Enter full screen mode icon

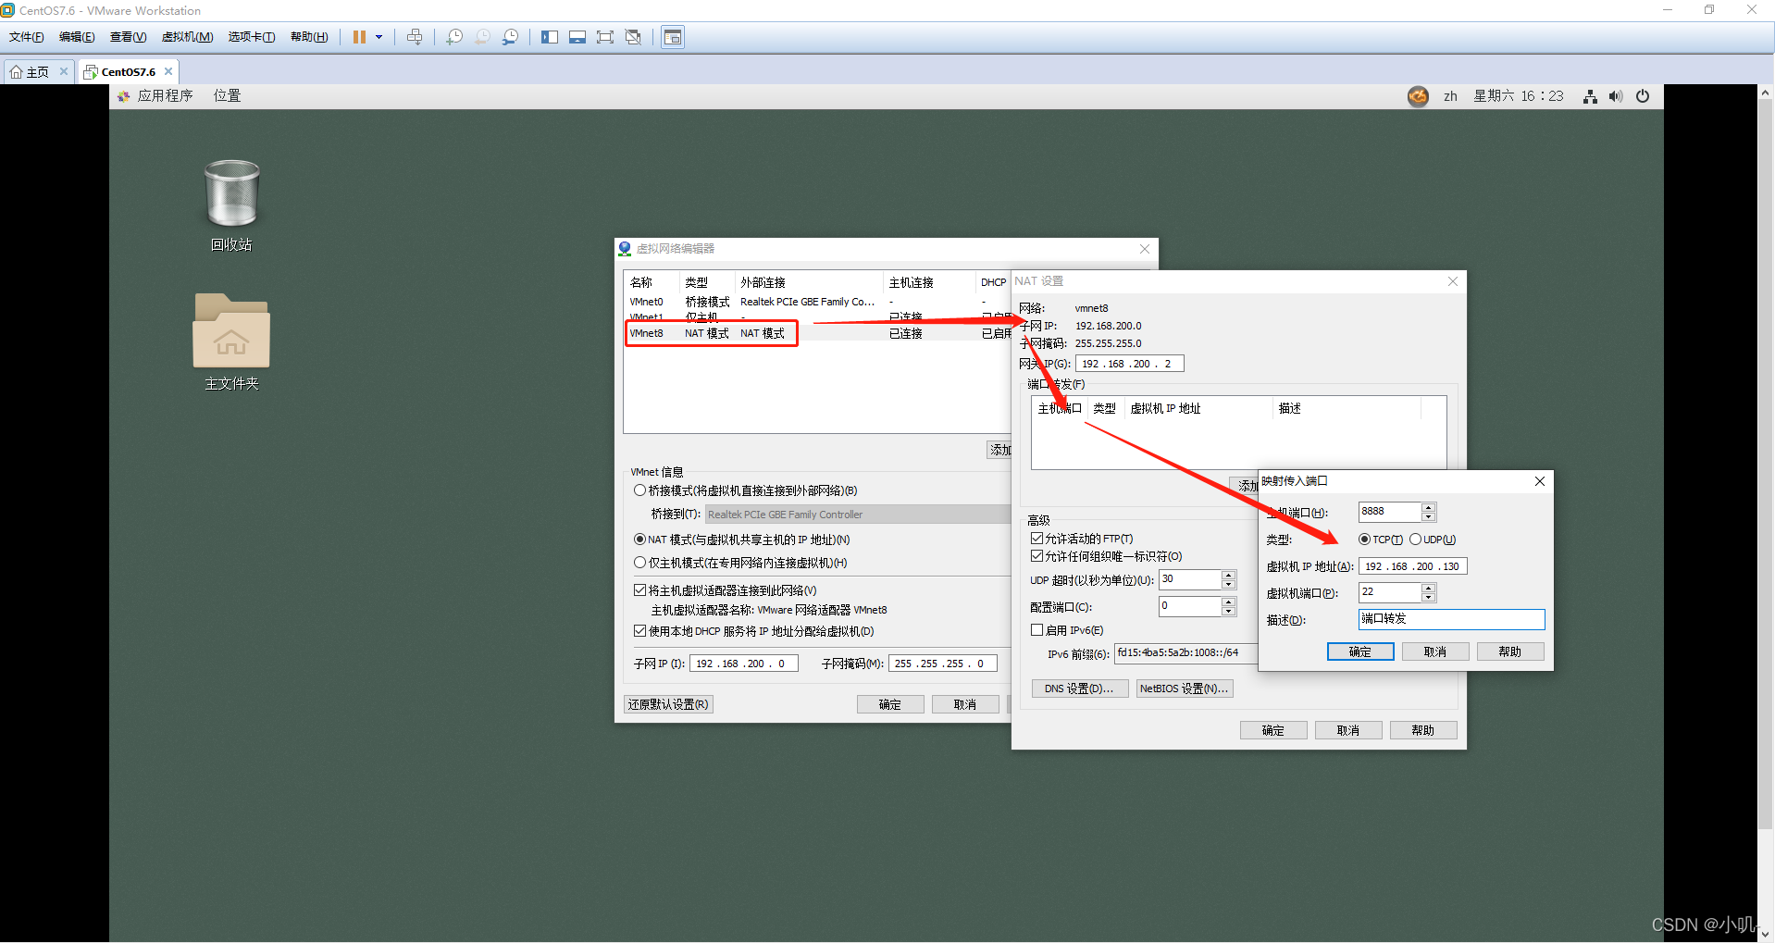605,37
